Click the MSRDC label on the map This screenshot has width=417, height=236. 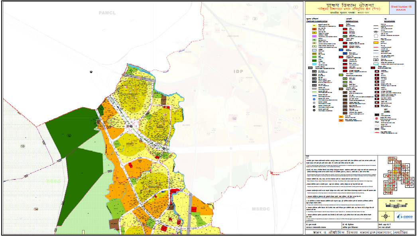(261, 209)
